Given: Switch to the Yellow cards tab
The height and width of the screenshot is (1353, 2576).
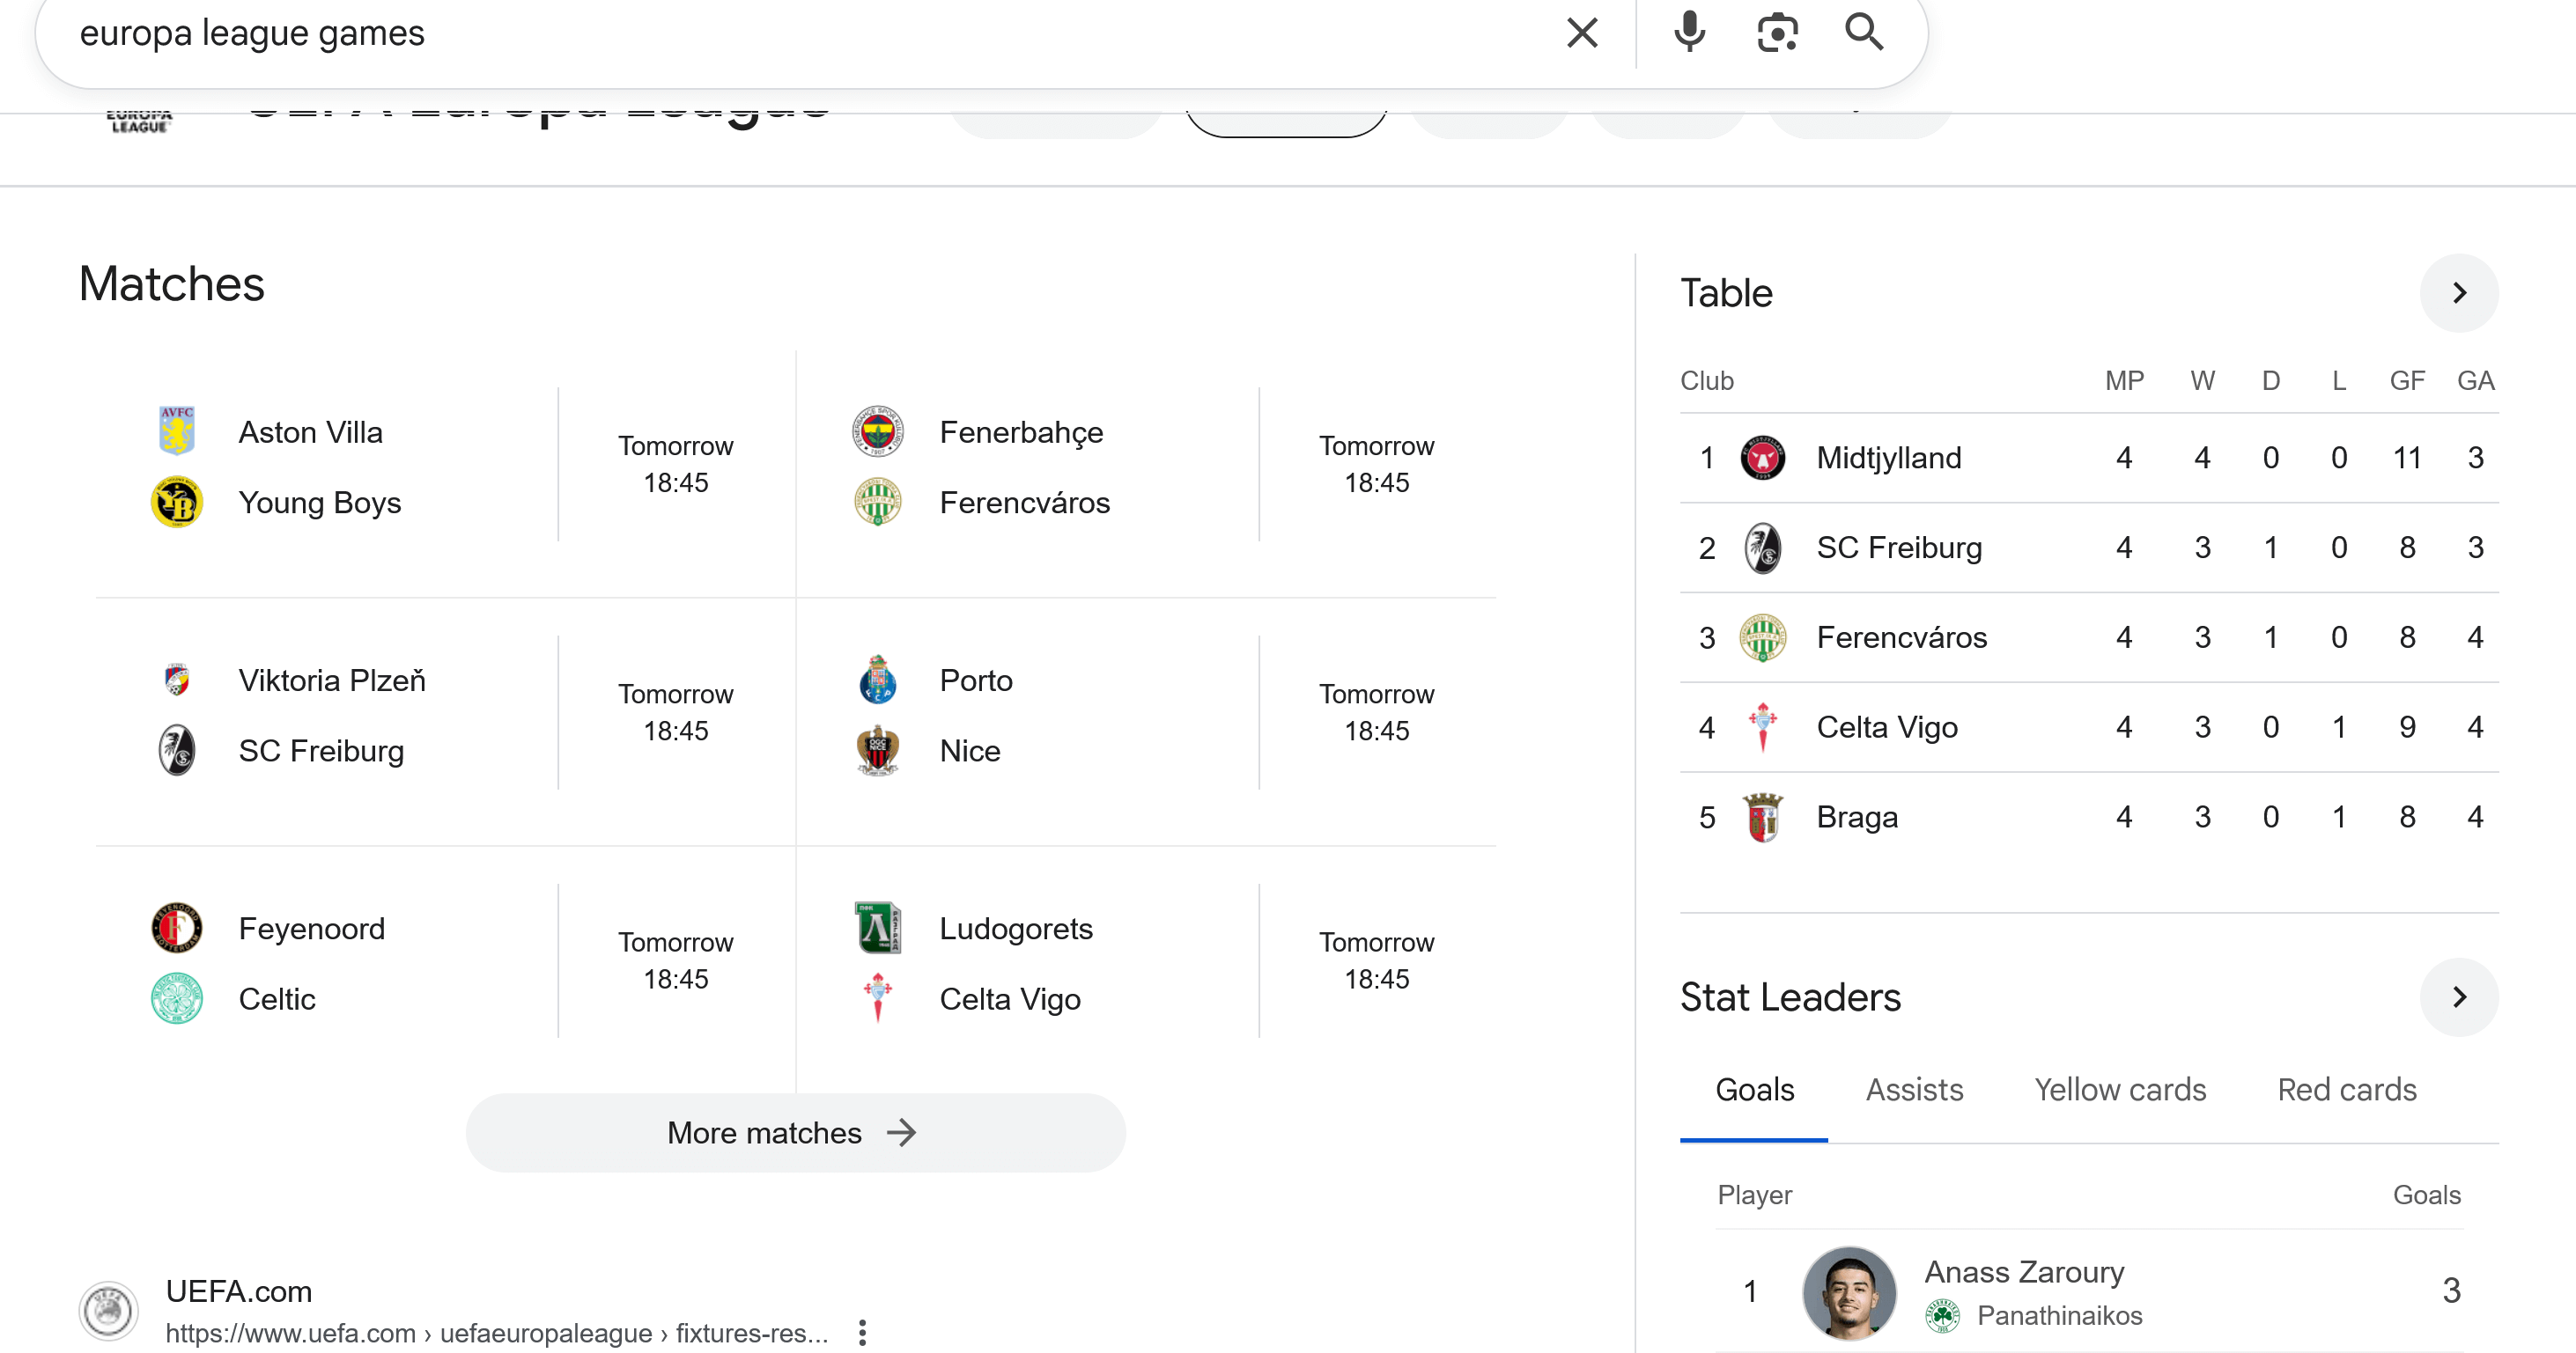Looking at the screenshot, I should point(2120,1089).
